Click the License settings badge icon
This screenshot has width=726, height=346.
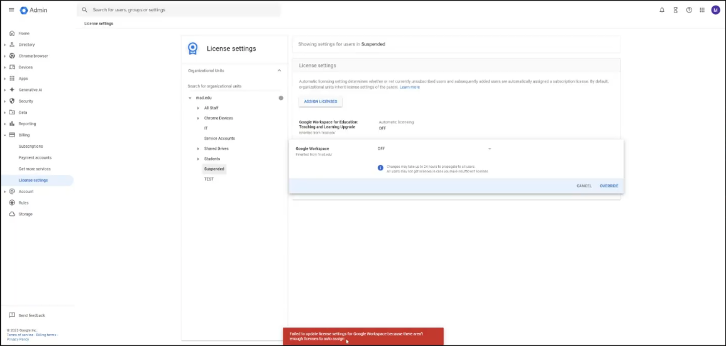click(x=192, y=48)
